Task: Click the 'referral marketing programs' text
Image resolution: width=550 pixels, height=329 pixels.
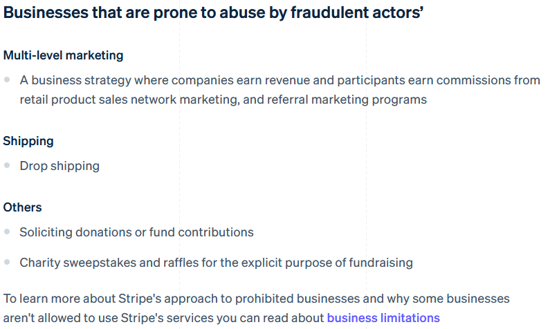Action: coord(347,100)
